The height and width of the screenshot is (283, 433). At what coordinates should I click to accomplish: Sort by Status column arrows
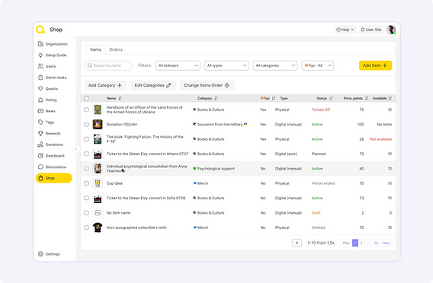coord(331,98)
